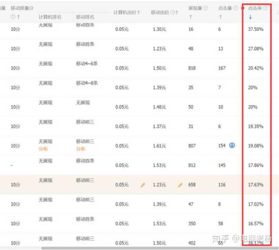The width and height of the screenshot is (279, 250).
Task: Click impressions value 48
Action: 191,49
